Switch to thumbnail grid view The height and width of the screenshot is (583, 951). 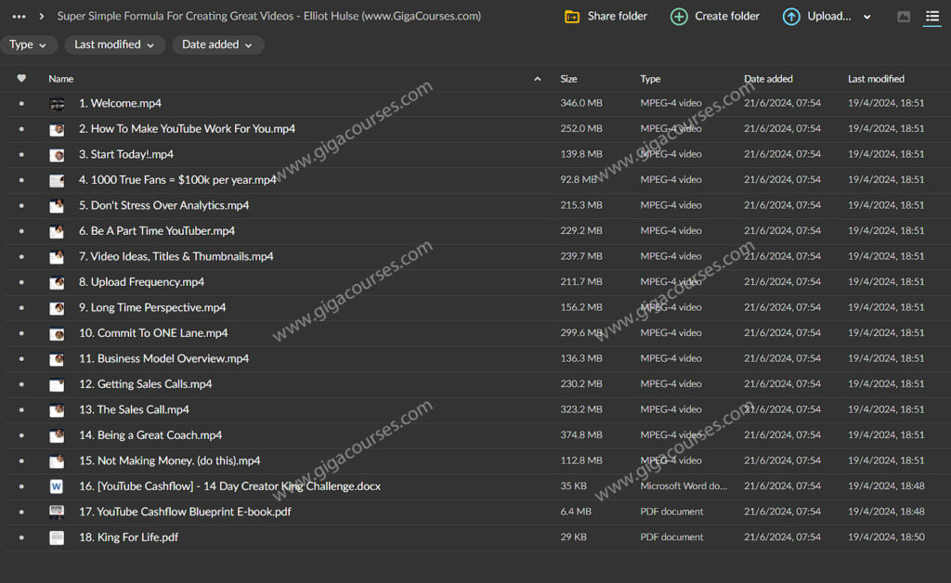[904, 17]
